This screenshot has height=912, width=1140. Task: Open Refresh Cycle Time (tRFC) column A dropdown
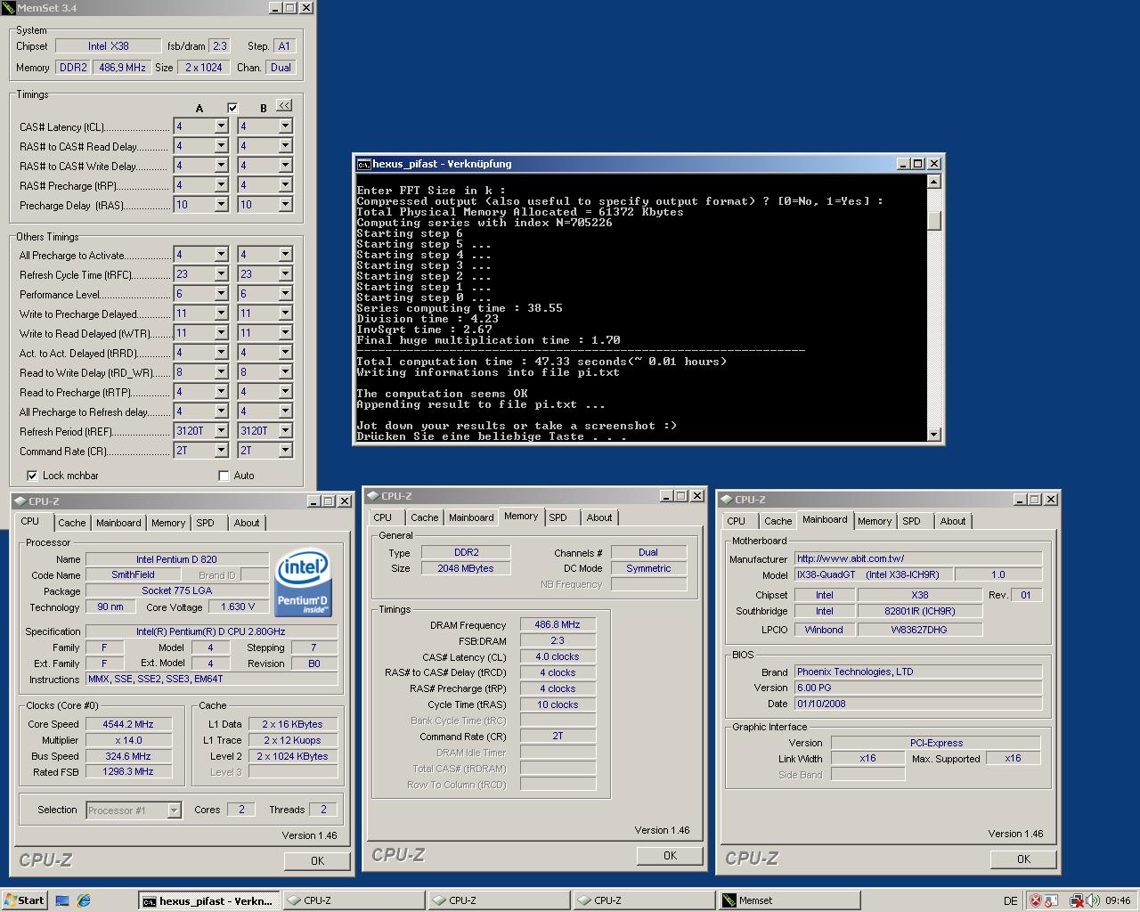pos(221,274)
